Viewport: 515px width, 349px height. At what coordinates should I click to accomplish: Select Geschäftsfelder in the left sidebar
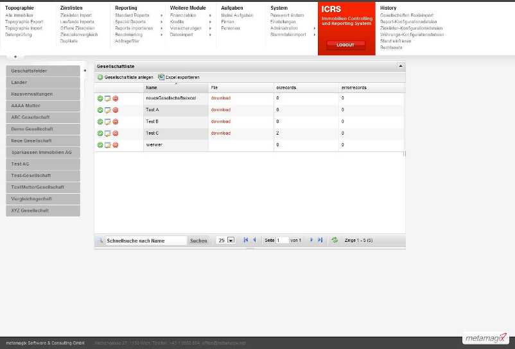43,71
